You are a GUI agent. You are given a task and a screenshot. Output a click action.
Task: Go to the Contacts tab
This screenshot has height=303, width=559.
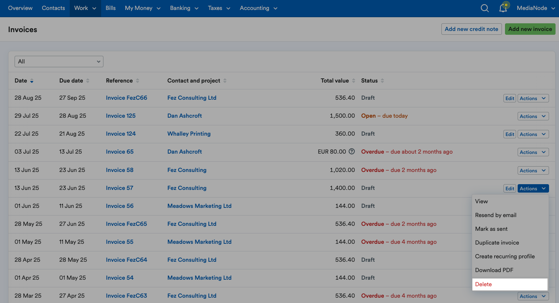point(53,8)
